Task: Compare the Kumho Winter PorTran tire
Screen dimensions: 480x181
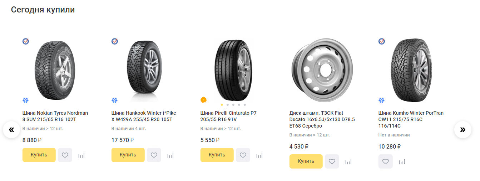Action: [x=402, y=162]
